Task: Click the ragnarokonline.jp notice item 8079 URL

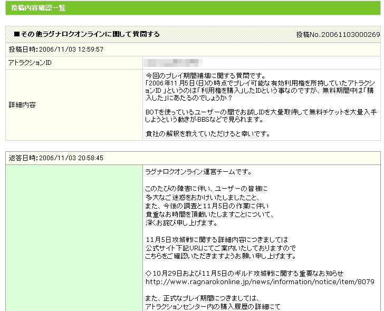Action: coord(260,282)
